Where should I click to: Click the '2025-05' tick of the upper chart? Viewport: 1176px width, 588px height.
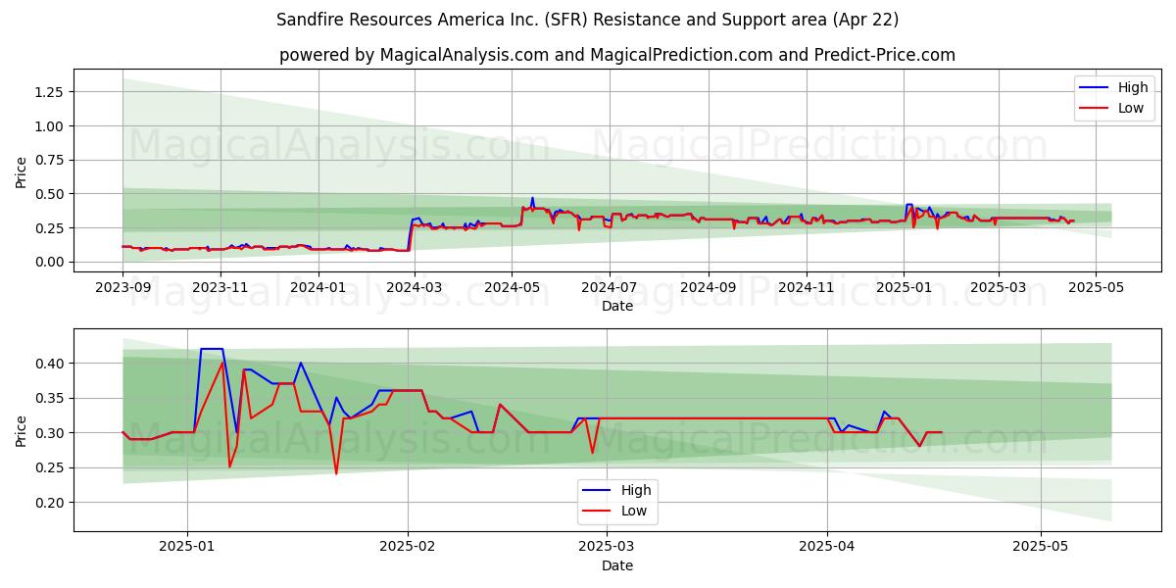(x=1097, y=288)
